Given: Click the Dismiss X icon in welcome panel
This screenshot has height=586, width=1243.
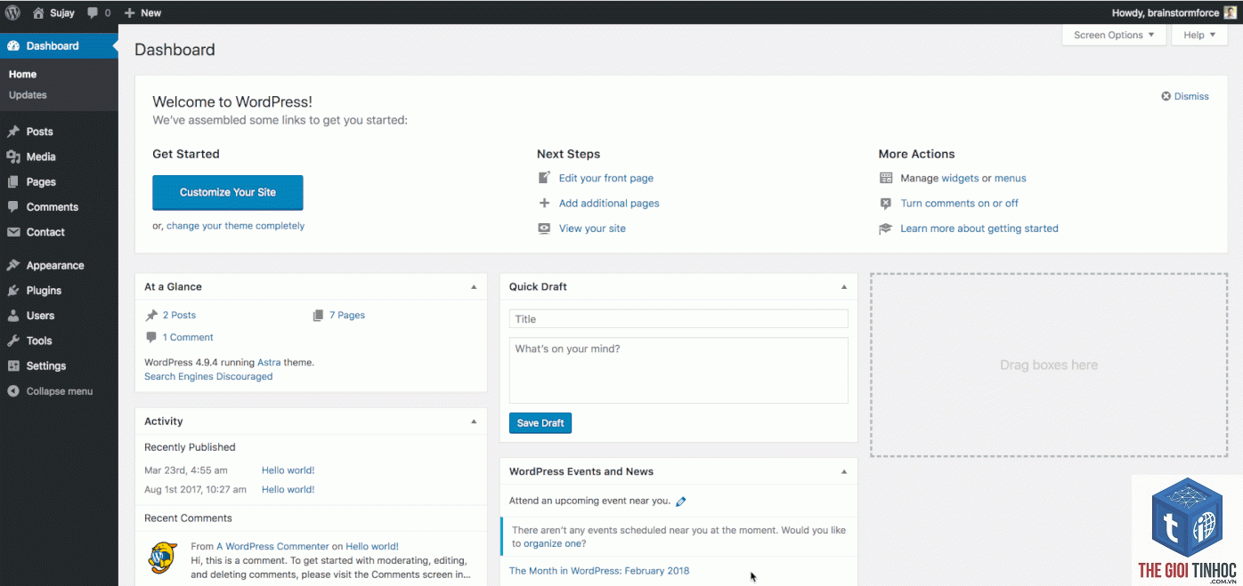Looking at the screenshot, I should coord(1166,96).
